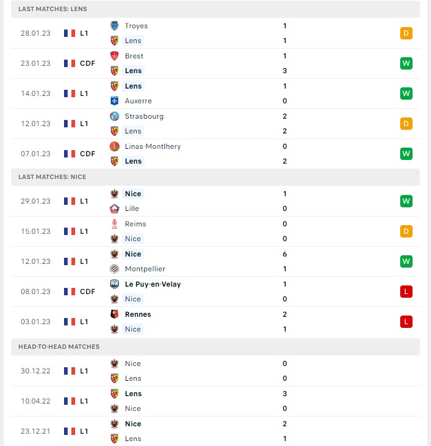This screenshot has width=431, height=446.
Task: Click the France flag on 30.12.22 match
Action: [70, 371]
